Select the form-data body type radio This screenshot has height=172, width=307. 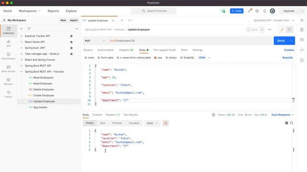pyautogui.click(x=99, y=58)
